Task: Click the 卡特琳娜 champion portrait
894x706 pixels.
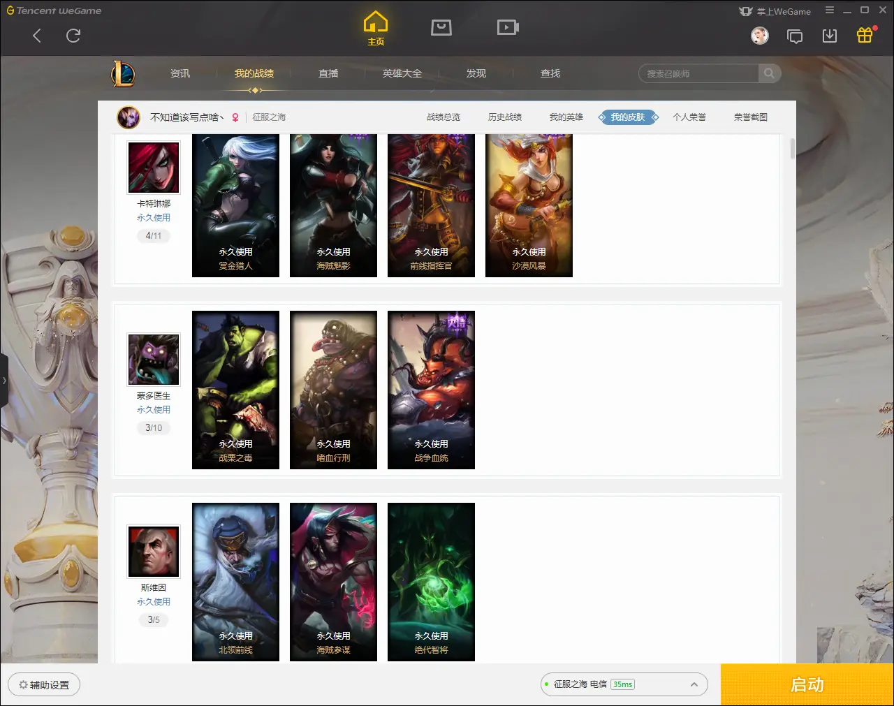Action: click(x=154, y=168)
